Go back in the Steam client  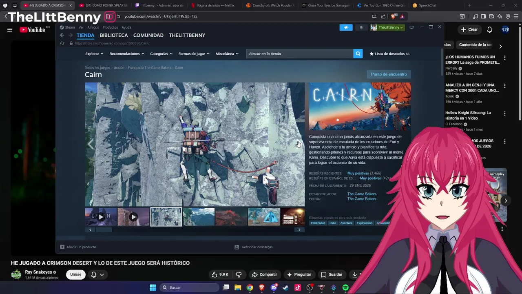click(62, 35)
